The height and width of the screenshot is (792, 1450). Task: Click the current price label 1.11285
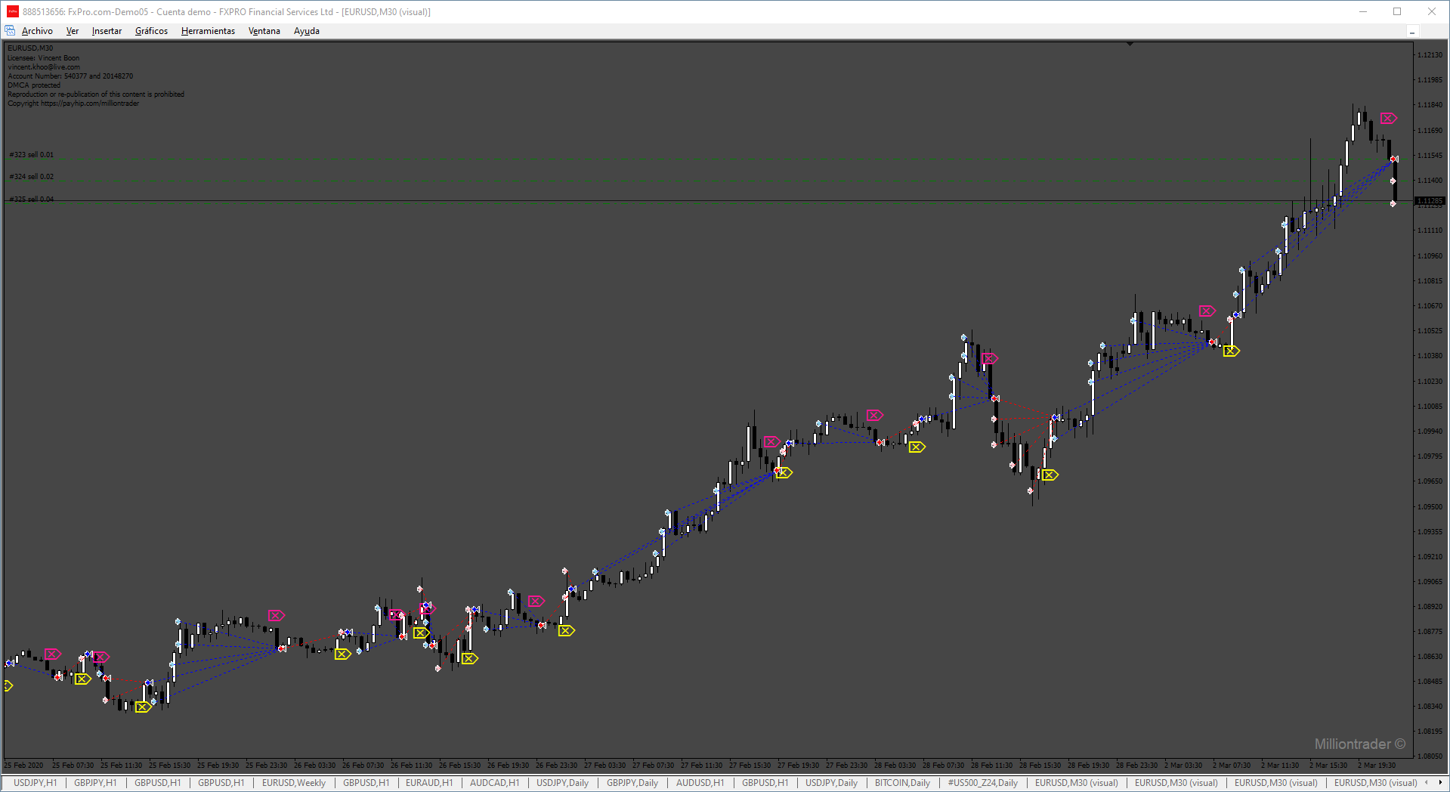pyautogui.click(x=1430, y=201)
